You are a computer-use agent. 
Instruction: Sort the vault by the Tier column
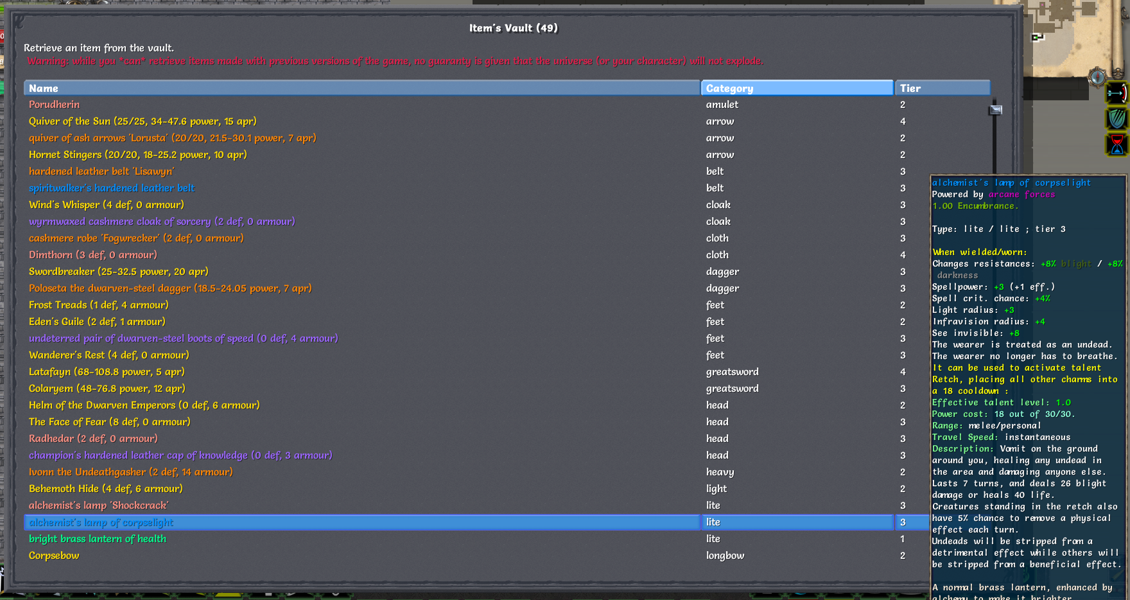943,88
